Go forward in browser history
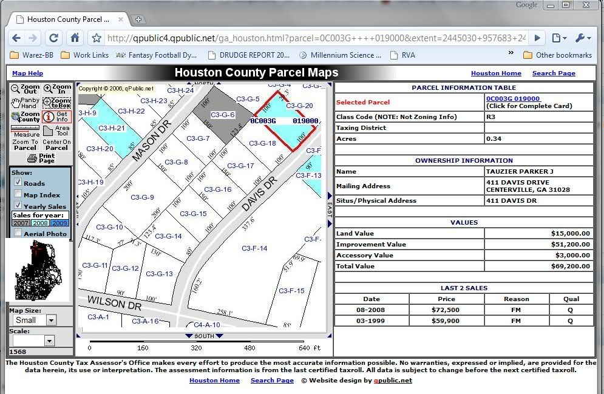604x394 pixels. coord(33,38)
